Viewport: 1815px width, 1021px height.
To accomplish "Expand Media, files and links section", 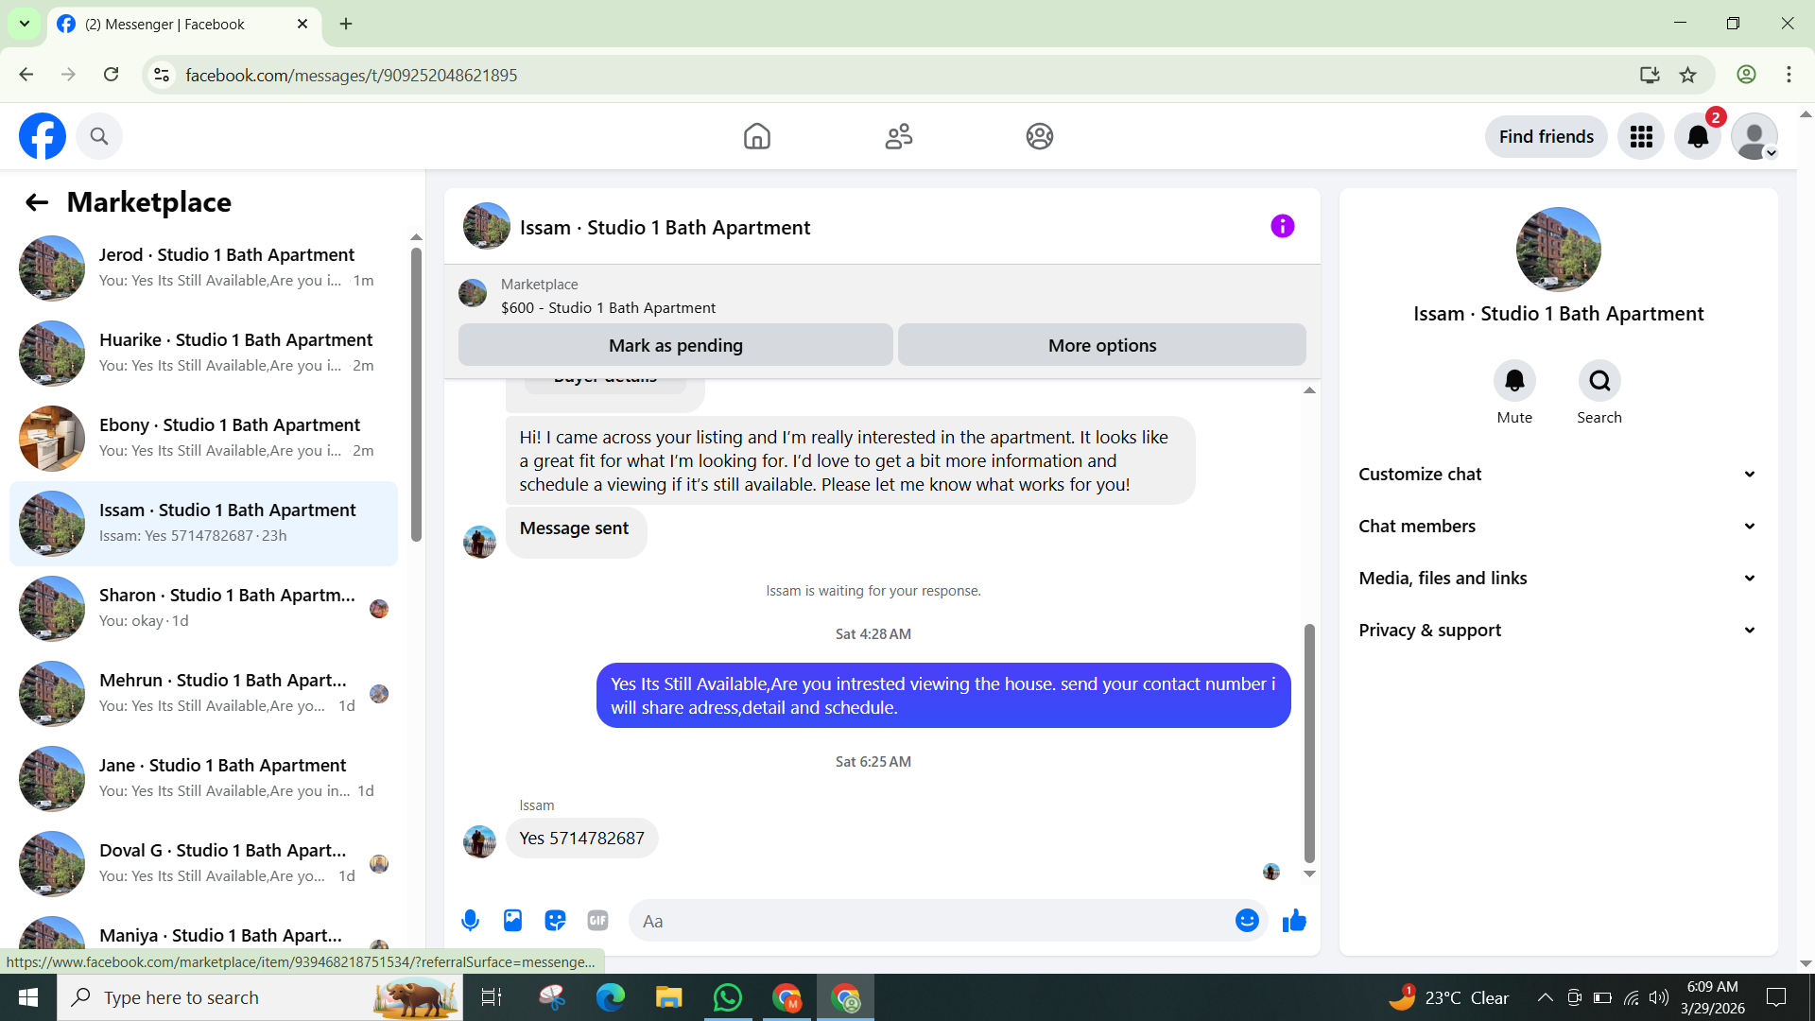I will (1558, 579).
